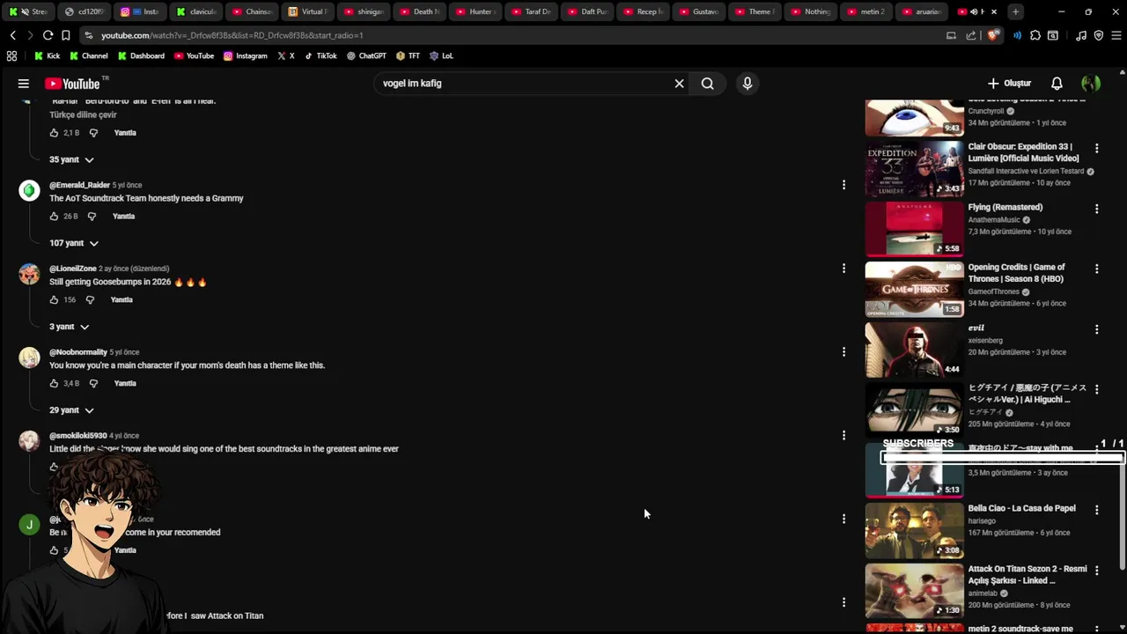Open more options for Clair Obscur video

[1096, 149]
